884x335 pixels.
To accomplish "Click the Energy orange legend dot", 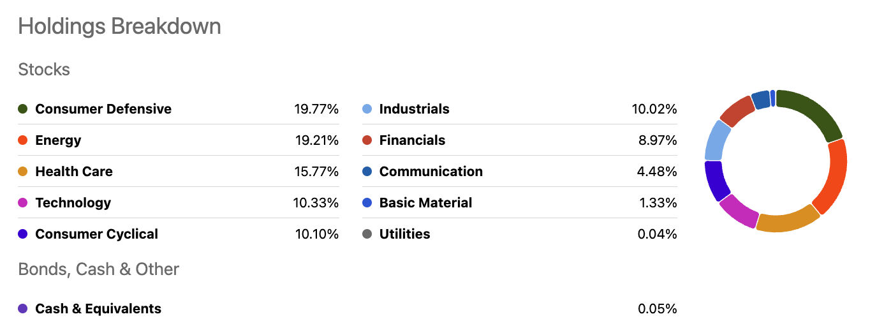I will [23, 140].
